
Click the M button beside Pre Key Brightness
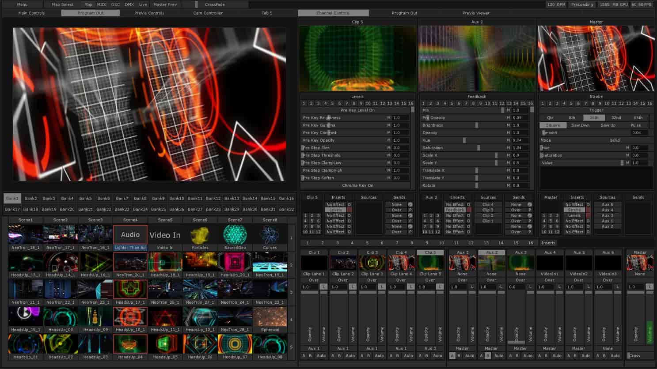coord(389,118)
